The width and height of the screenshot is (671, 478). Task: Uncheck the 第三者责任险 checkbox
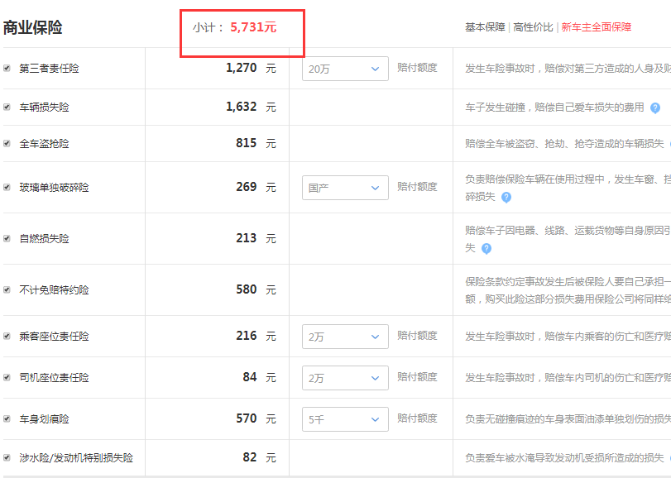[x=7, y=68]
